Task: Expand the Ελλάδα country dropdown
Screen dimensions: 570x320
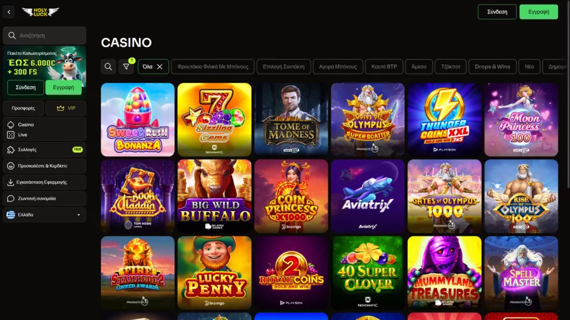Action: pos(45,215)
